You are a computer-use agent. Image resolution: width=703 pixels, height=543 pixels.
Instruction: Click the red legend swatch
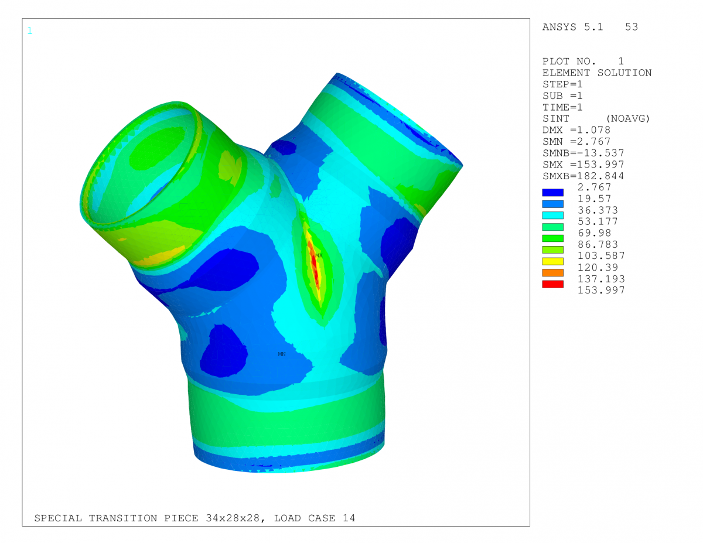pos(553,284)
